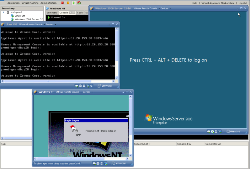Click the pop-out icon on the Console tab

[70, 13]
